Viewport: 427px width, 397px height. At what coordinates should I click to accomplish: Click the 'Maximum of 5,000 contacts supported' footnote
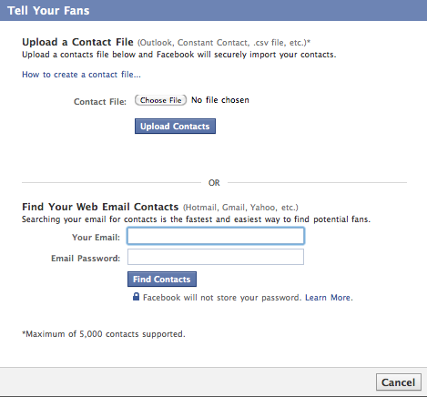click(x=104, y=334)
